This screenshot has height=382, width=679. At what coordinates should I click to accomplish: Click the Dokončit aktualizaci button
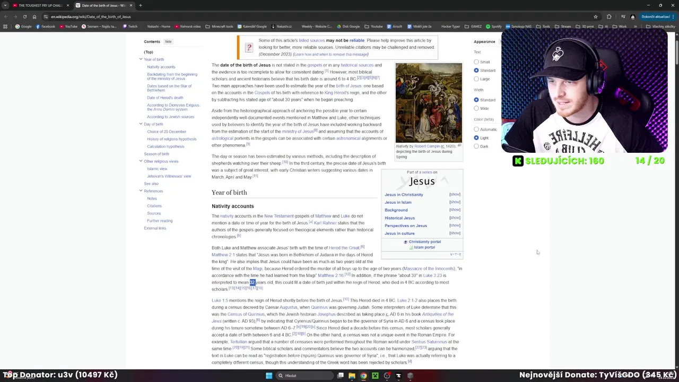tap(657, 16)
